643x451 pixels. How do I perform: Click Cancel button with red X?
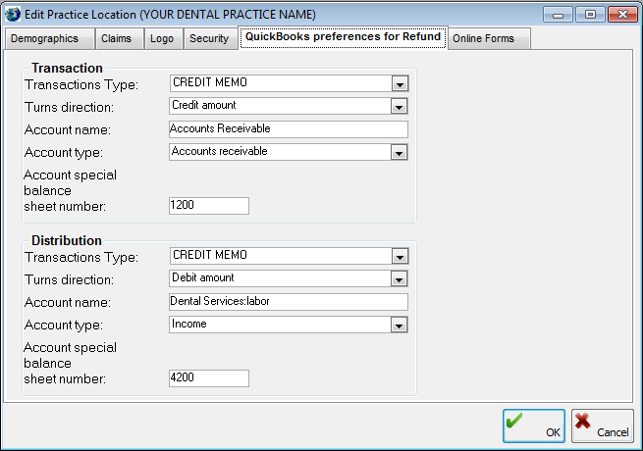[x=602, y=426]
